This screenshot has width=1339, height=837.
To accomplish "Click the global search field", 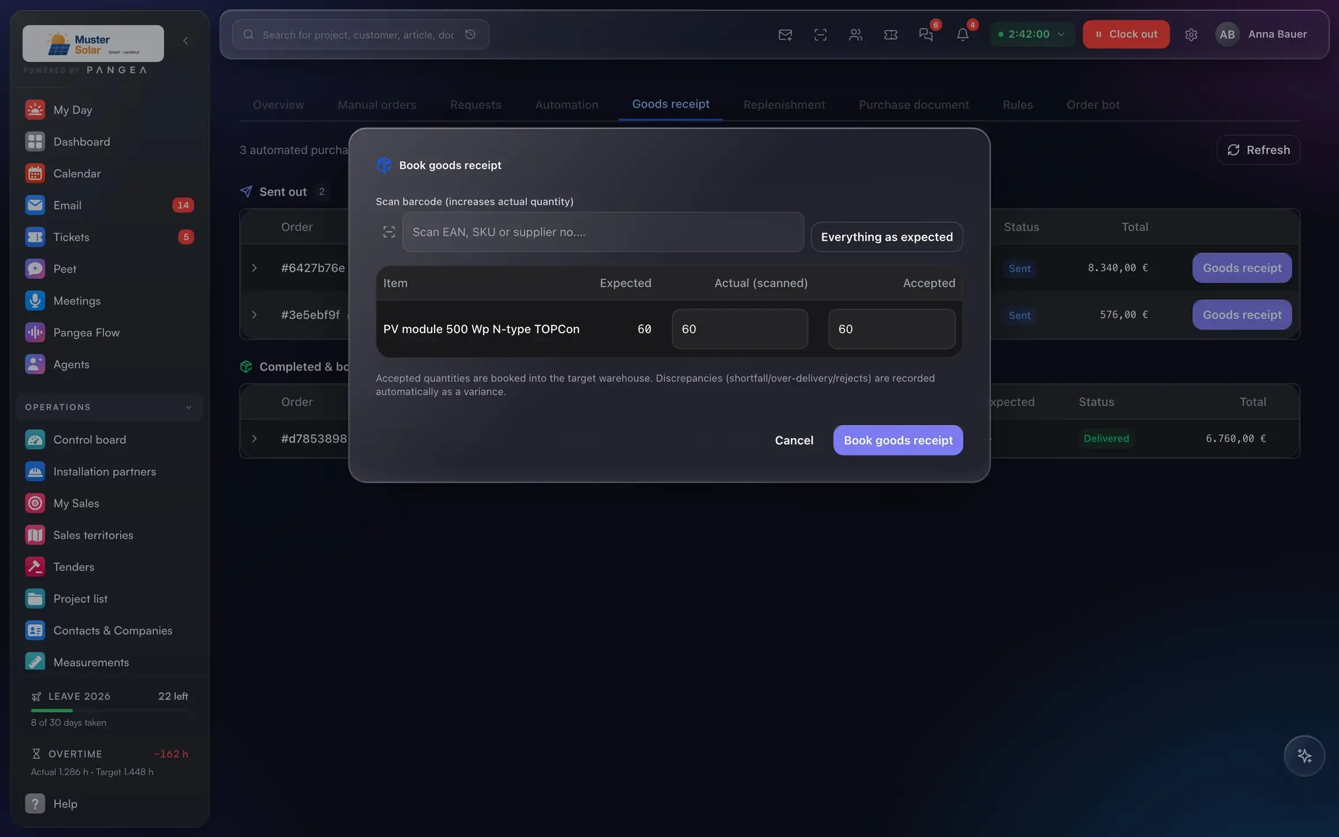I will (360, 35).
